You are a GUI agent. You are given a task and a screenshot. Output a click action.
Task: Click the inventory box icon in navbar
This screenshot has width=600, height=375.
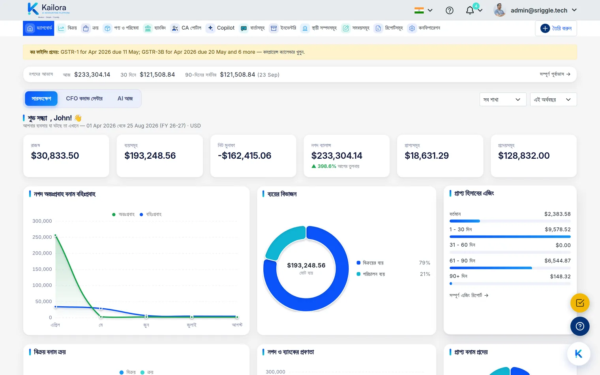click(274, 28)
